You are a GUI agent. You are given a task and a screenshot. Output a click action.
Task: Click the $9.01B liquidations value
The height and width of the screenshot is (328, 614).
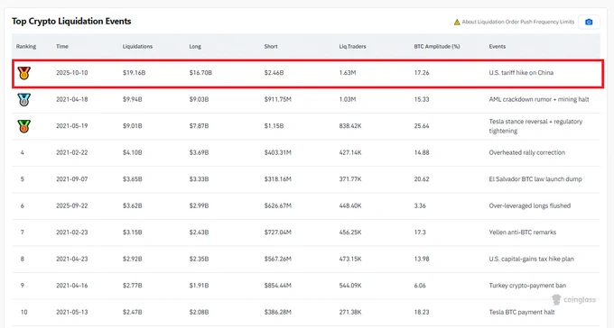tap(132, 126)
